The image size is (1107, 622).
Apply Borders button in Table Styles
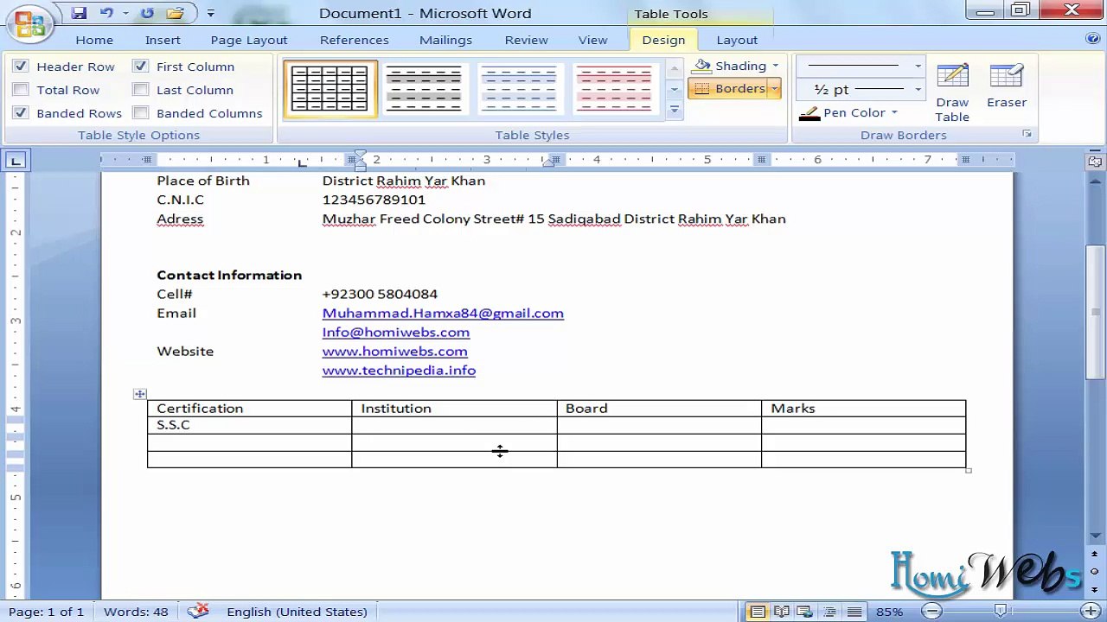(728, 88)
